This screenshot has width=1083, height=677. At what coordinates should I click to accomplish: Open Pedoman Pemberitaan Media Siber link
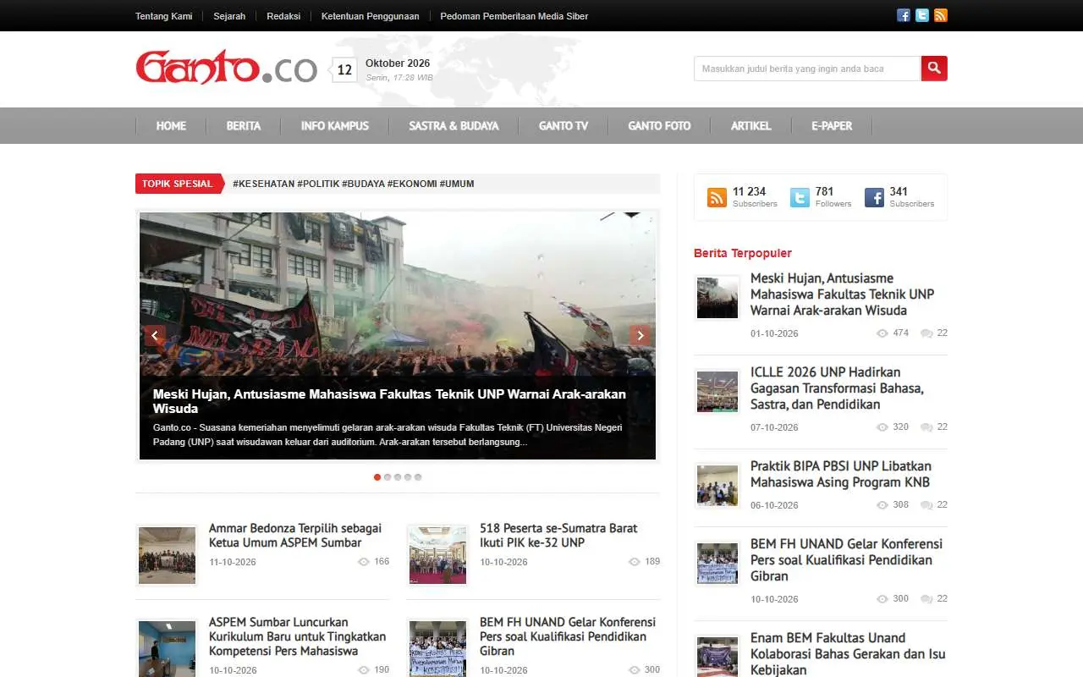(x=514, y=16)
